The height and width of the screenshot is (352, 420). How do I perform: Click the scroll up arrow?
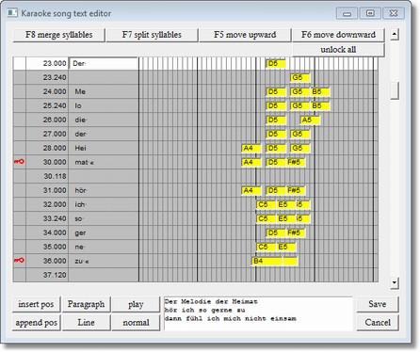coord(395,34)
